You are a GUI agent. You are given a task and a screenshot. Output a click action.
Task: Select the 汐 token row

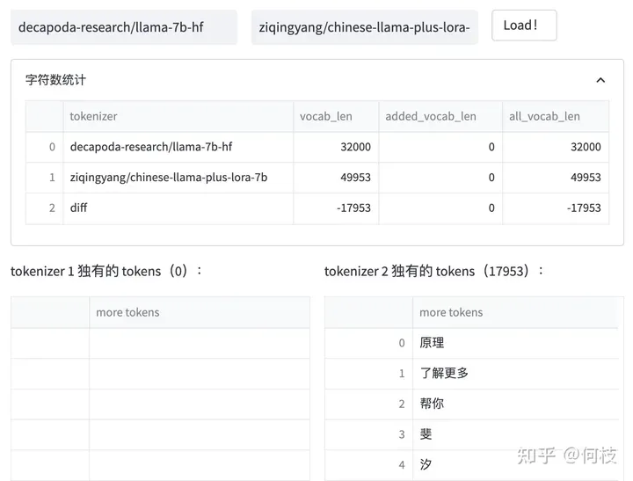tap(471, 465)
